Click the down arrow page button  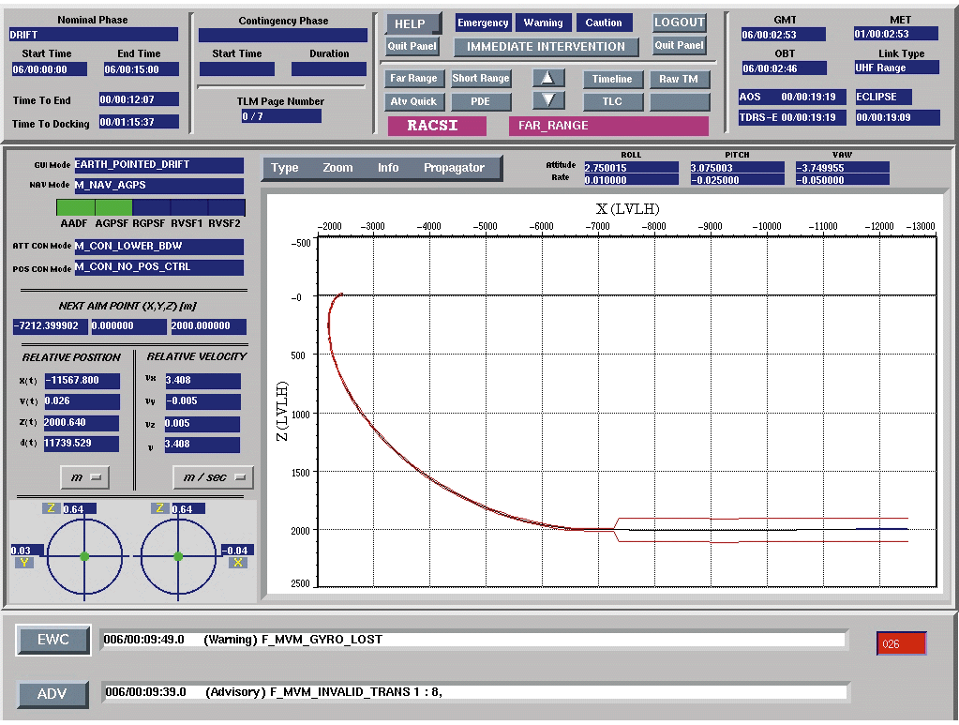pyautogui.click(x=548, y=99)
